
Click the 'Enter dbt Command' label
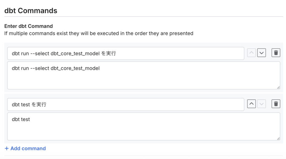pos(28,26)
